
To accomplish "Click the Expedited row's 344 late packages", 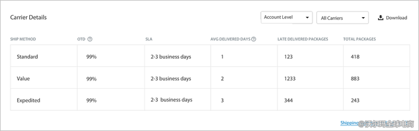I will (x=288, y=100).
